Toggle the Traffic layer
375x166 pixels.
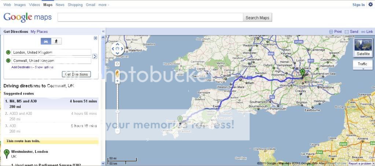point(363,64)
